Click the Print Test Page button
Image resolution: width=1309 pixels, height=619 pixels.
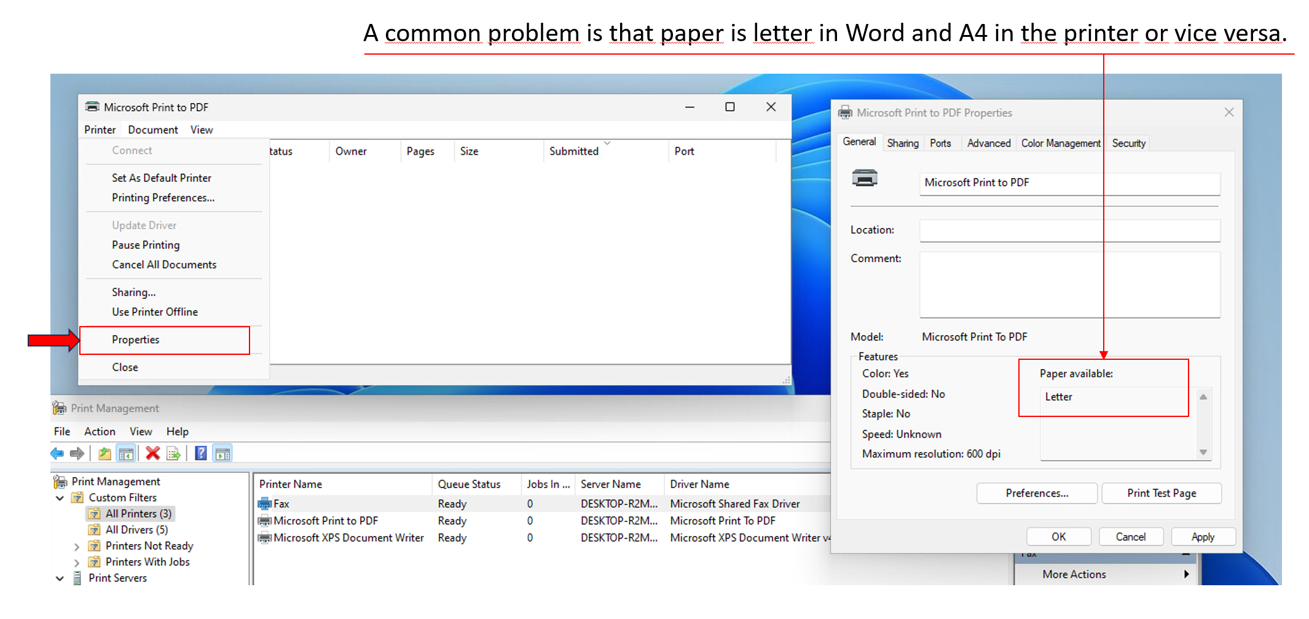1161,493
